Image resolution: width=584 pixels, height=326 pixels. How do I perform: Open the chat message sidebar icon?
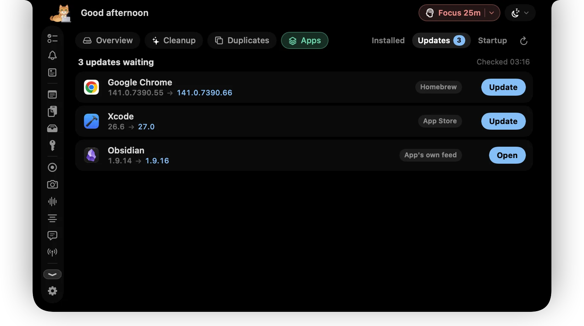52,235
